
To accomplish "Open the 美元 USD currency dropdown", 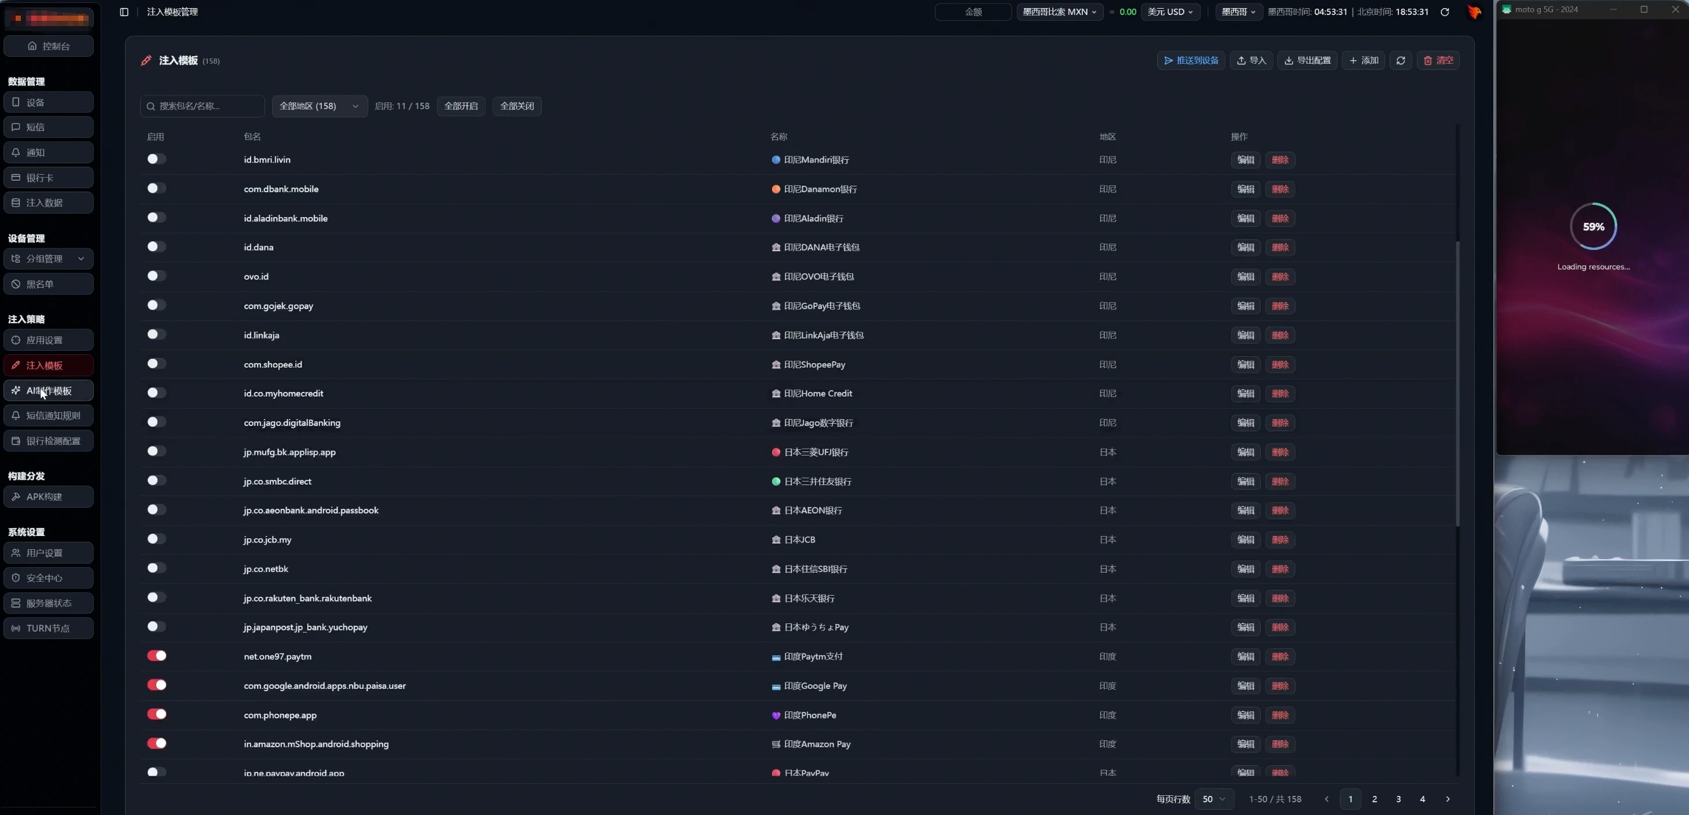I will click(x=1170, y=12).
